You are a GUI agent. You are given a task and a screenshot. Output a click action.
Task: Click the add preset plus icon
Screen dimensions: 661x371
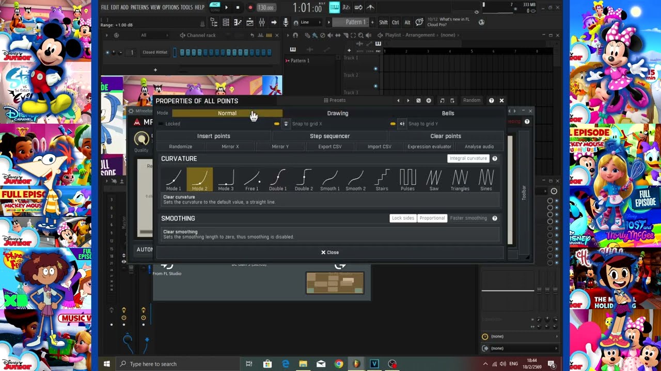click(x=429, y=100)
